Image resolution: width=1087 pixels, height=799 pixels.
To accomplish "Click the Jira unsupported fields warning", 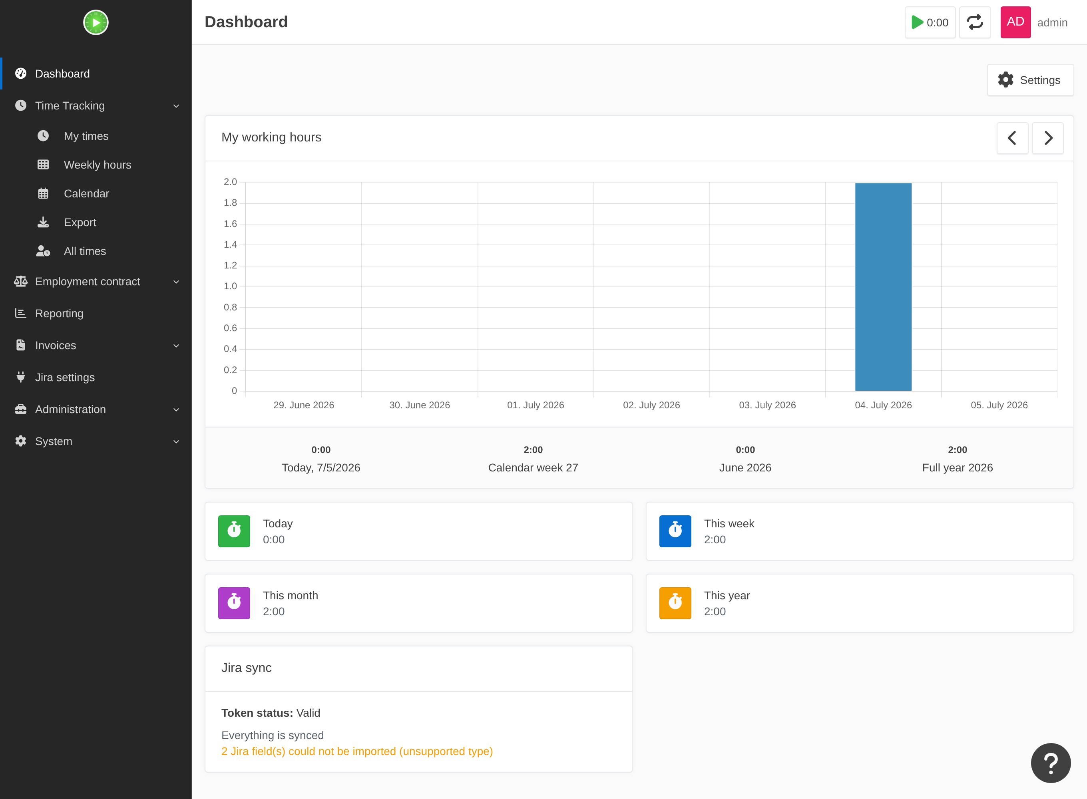I will (357, 751).
